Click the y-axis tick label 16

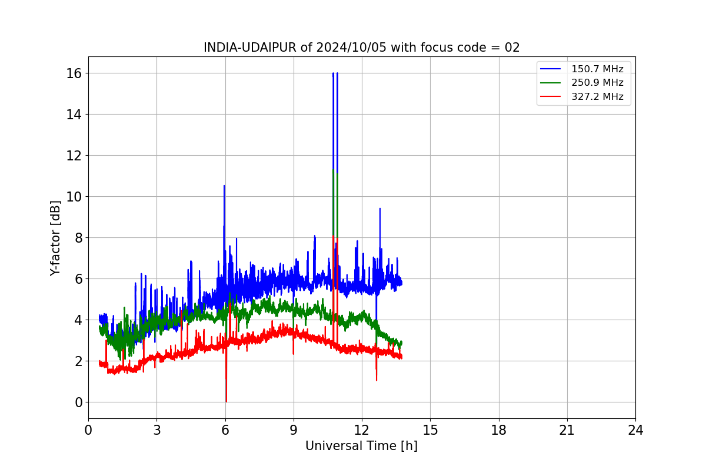75,73
